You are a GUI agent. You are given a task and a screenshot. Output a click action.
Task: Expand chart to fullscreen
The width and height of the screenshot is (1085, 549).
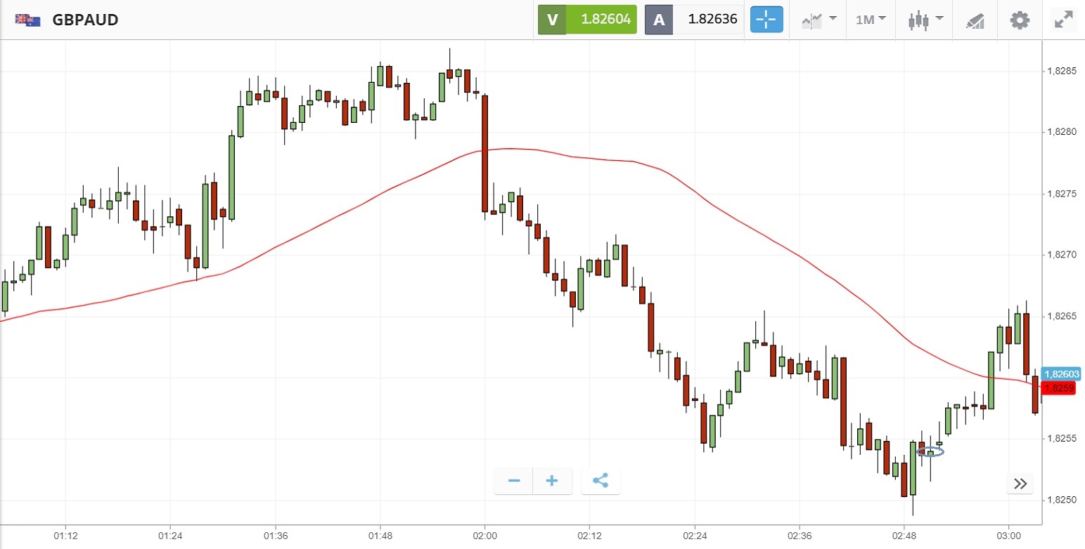tap(1062, 20)
